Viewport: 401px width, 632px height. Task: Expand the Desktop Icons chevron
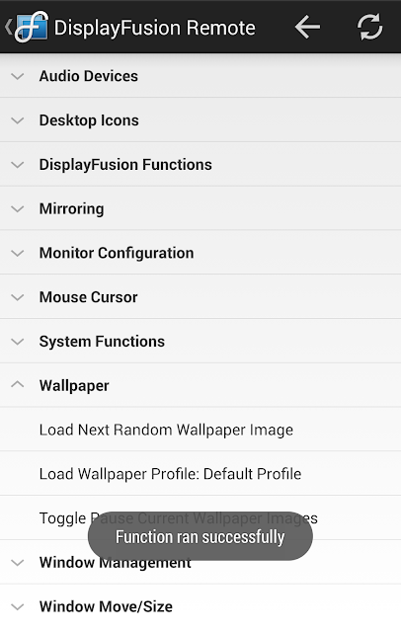[18, 120]
